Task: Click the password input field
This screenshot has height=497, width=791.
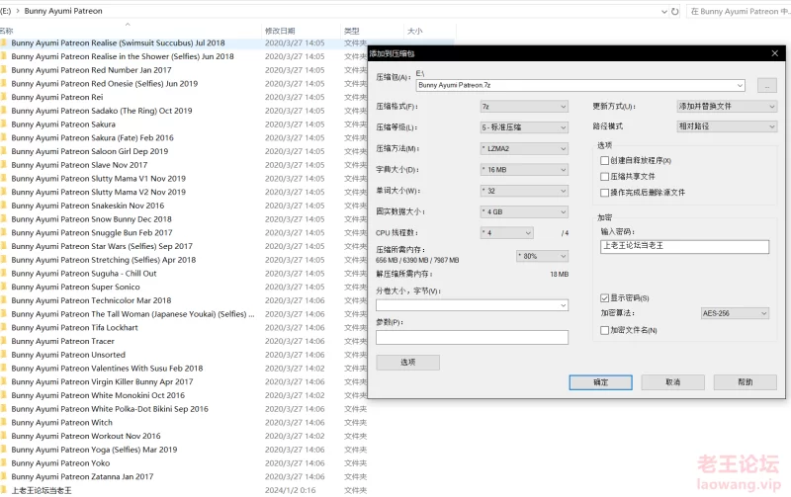Action: point(684,246)
